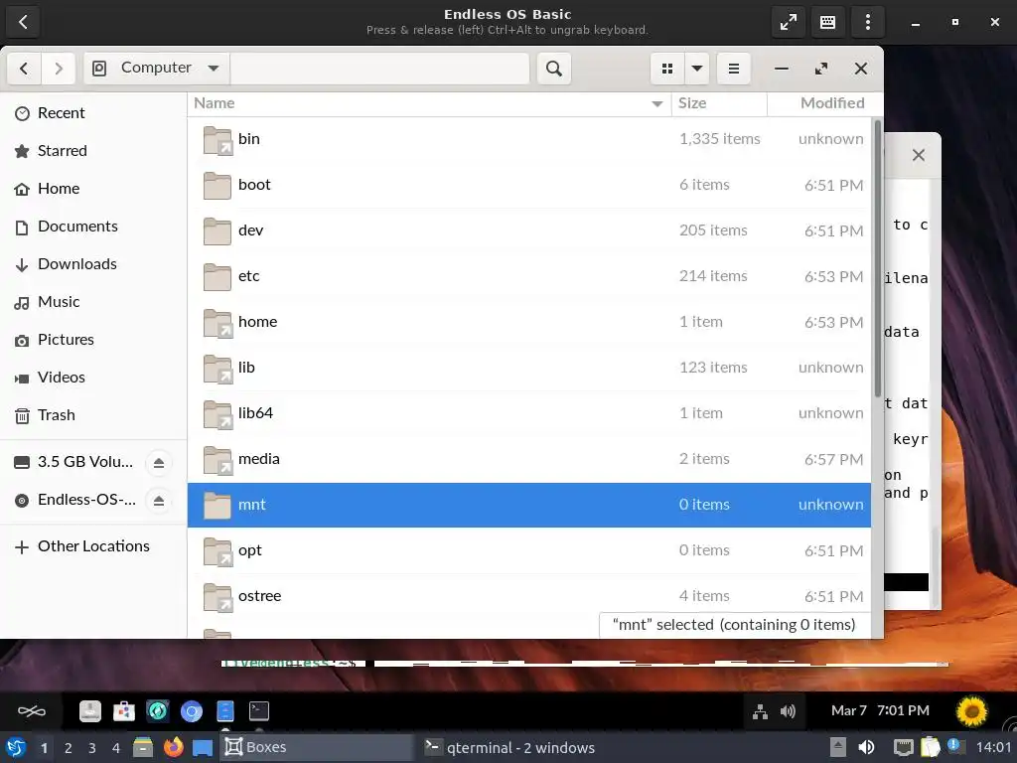Click the file list vertical scrollbar
This screenshot has width=1017, height=763.
pyautogui.click(x=878, y=259)
